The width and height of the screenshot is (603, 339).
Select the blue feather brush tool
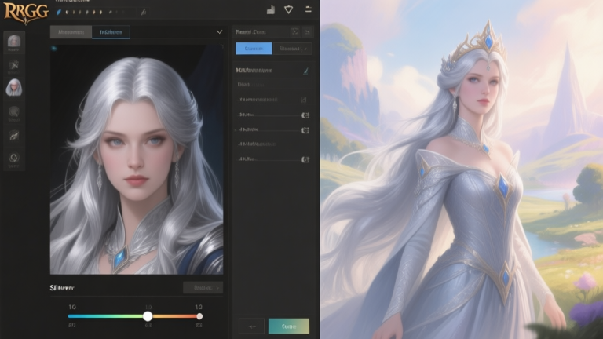click(x=58, y=13)
